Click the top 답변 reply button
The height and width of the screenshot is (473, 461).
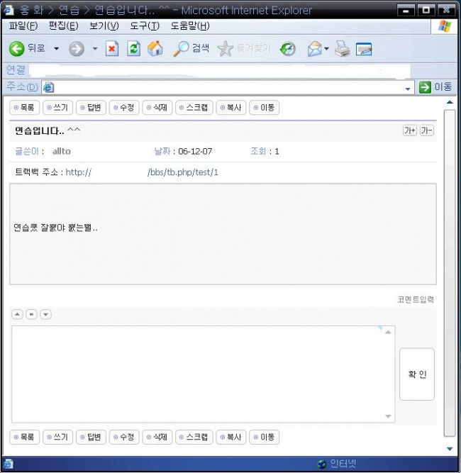(91, 108)
